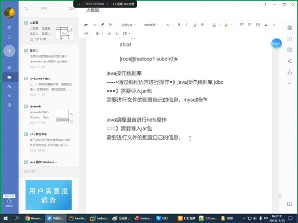Open the recent notes stack icon
The image size is (298, 223).
click(9, 68)
